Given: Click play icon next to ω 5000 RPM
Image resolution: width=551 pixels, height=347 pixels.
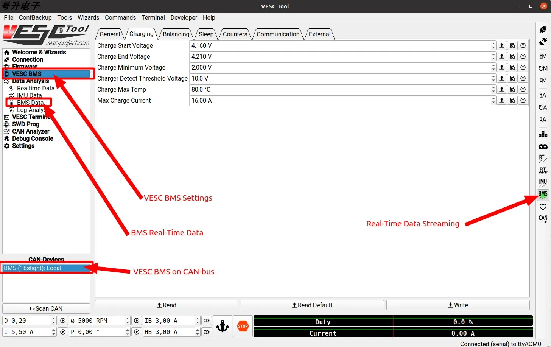Looking at the screenshot, I should [137, 321].
